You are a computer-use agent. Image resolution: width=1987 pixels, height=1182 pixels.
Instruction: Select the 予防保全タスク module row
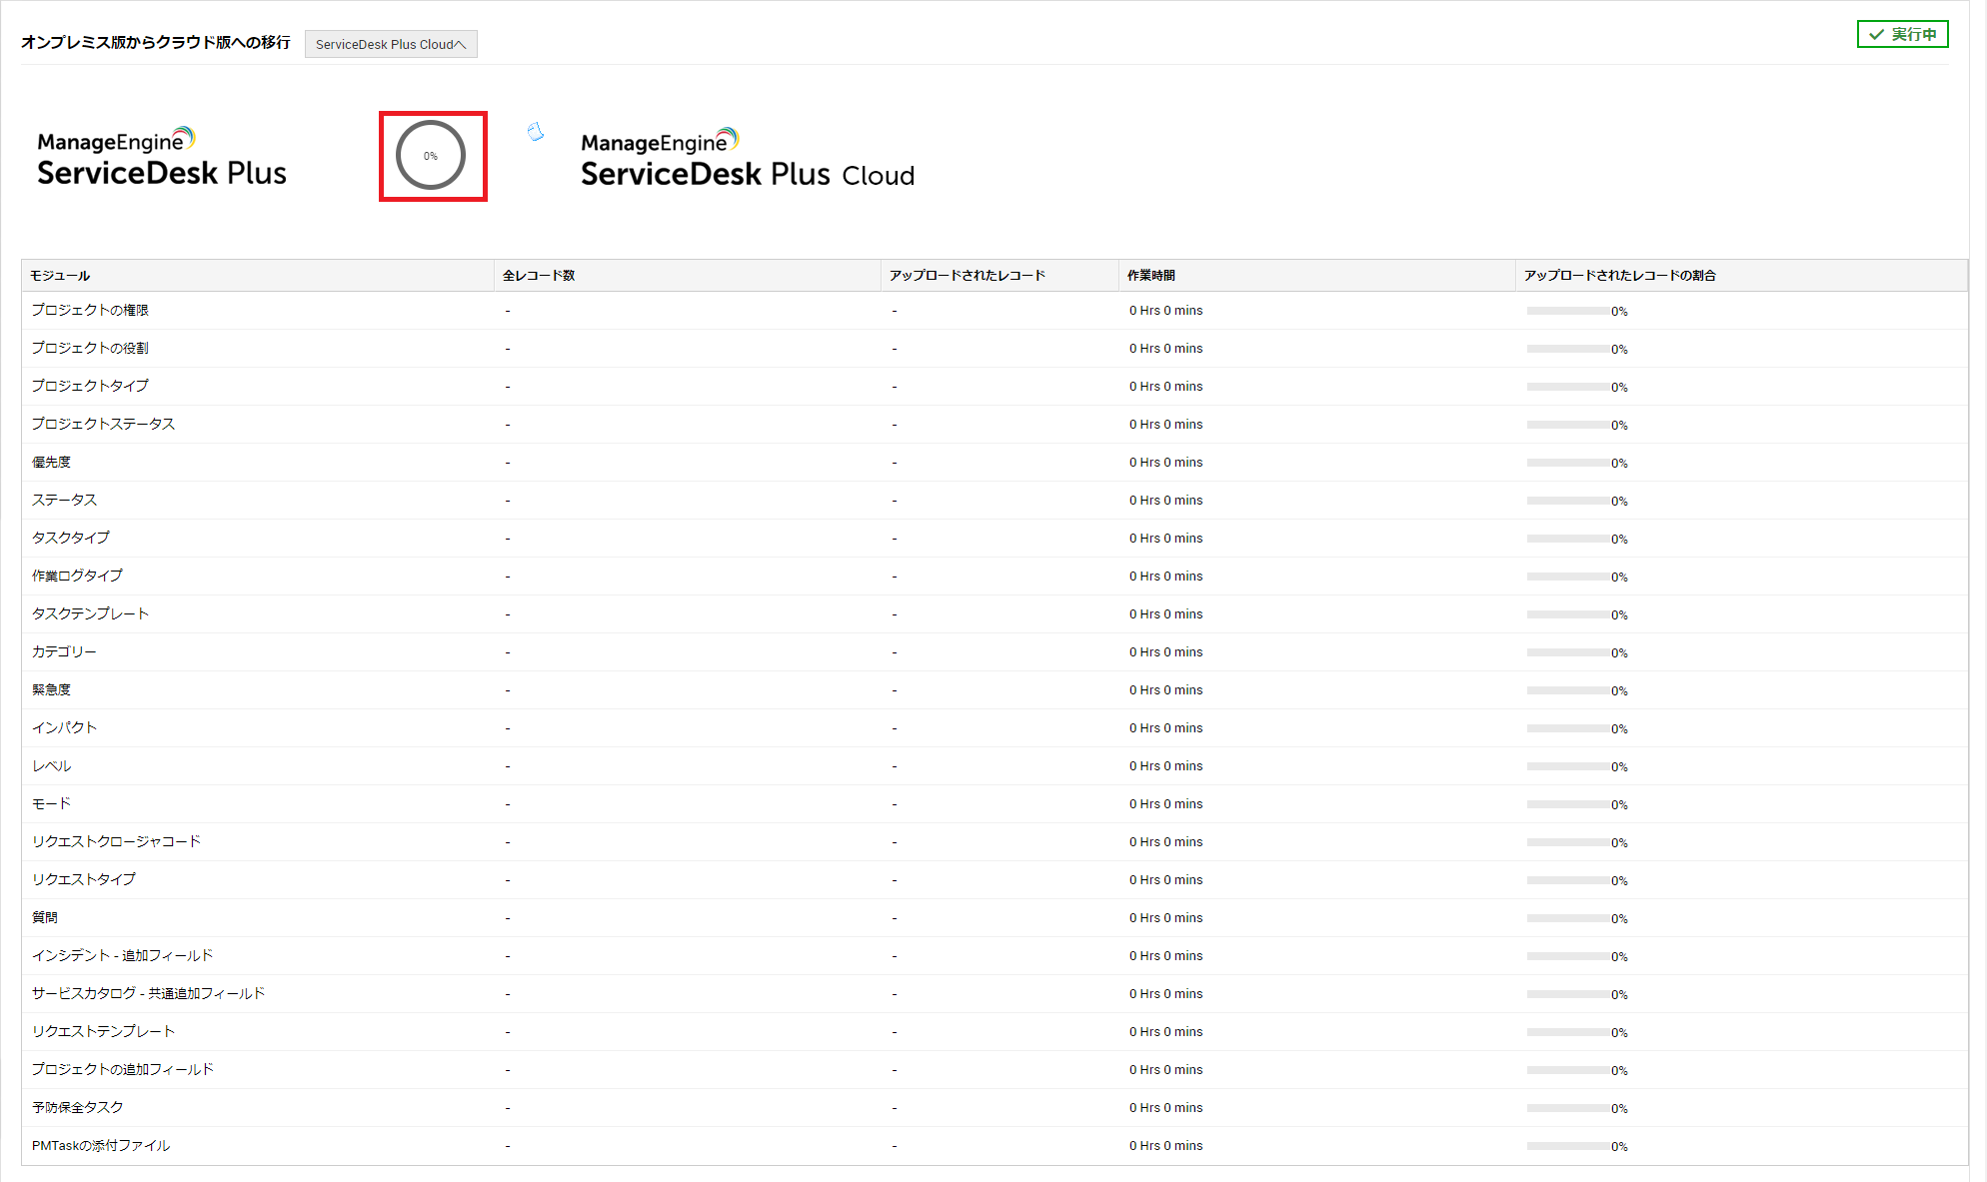(77, 1107)
